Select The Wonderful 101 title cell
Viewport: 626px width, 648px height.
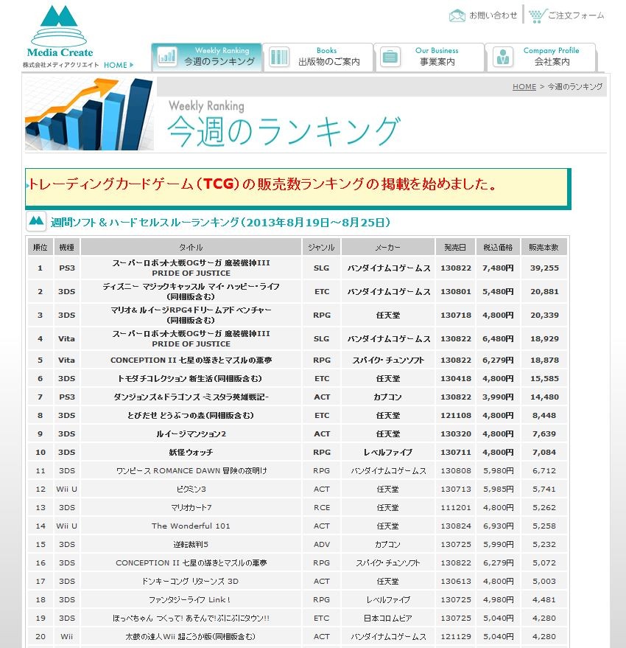191,526
